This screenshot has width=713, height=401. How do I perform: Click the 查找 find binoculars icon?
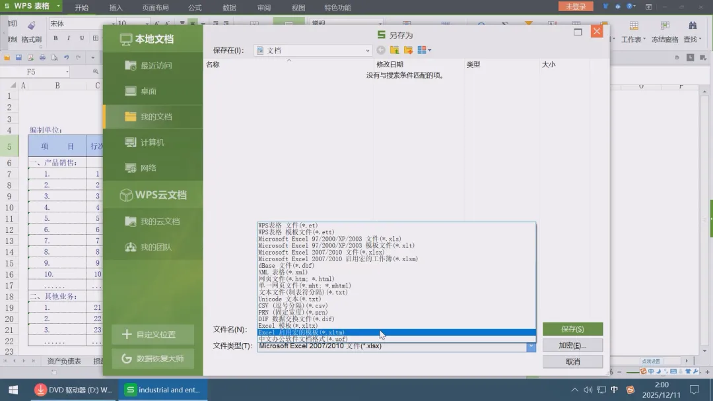pos(693,26)
